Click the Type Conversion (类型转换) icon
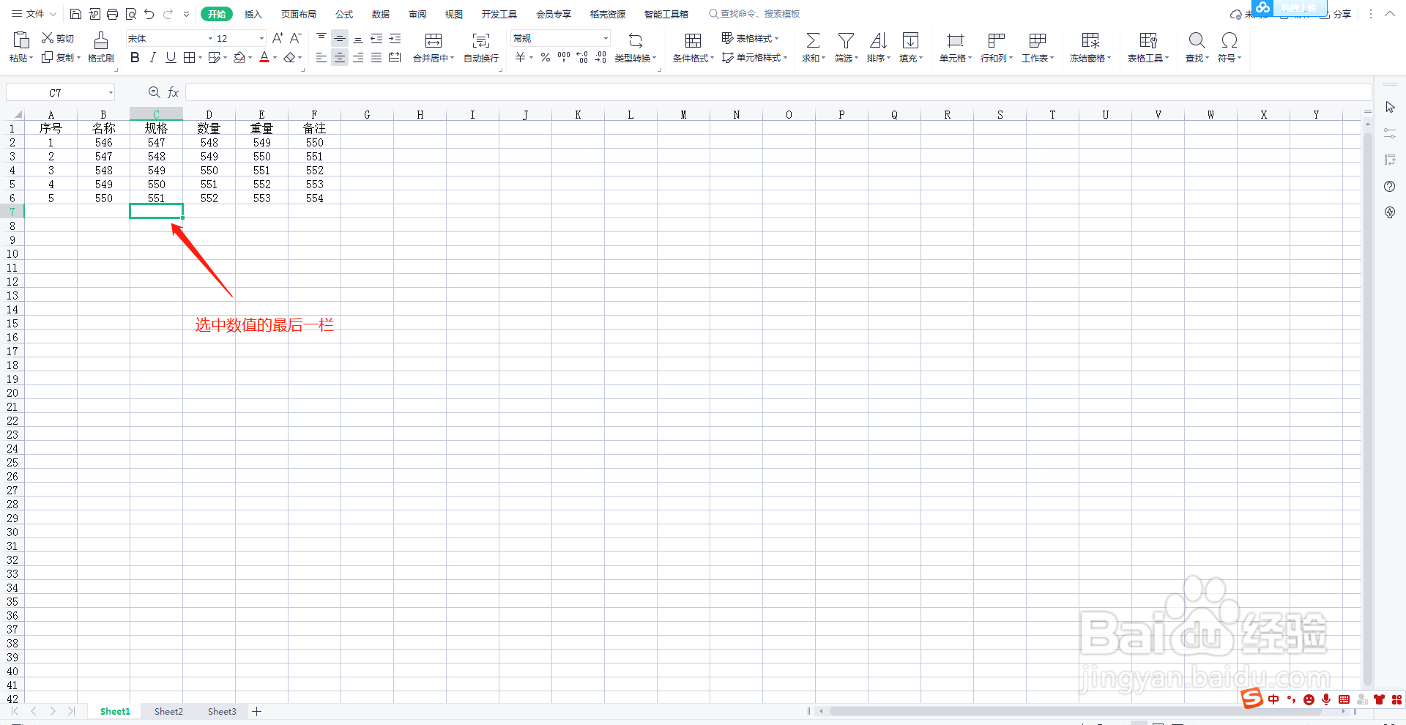Screen dimensions: 1406x725 tap(636, 40)
